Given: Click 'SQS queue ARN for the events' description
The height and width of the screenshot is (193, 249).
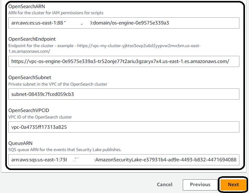Looking at the screenshot, I should pyautogui.click(x=65, y=150).
